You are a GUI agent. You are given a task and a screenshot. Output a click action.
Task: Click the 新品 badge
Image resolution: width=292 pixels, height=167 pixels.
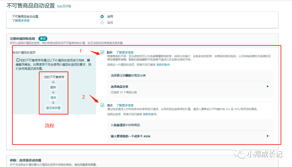(43, 39)
